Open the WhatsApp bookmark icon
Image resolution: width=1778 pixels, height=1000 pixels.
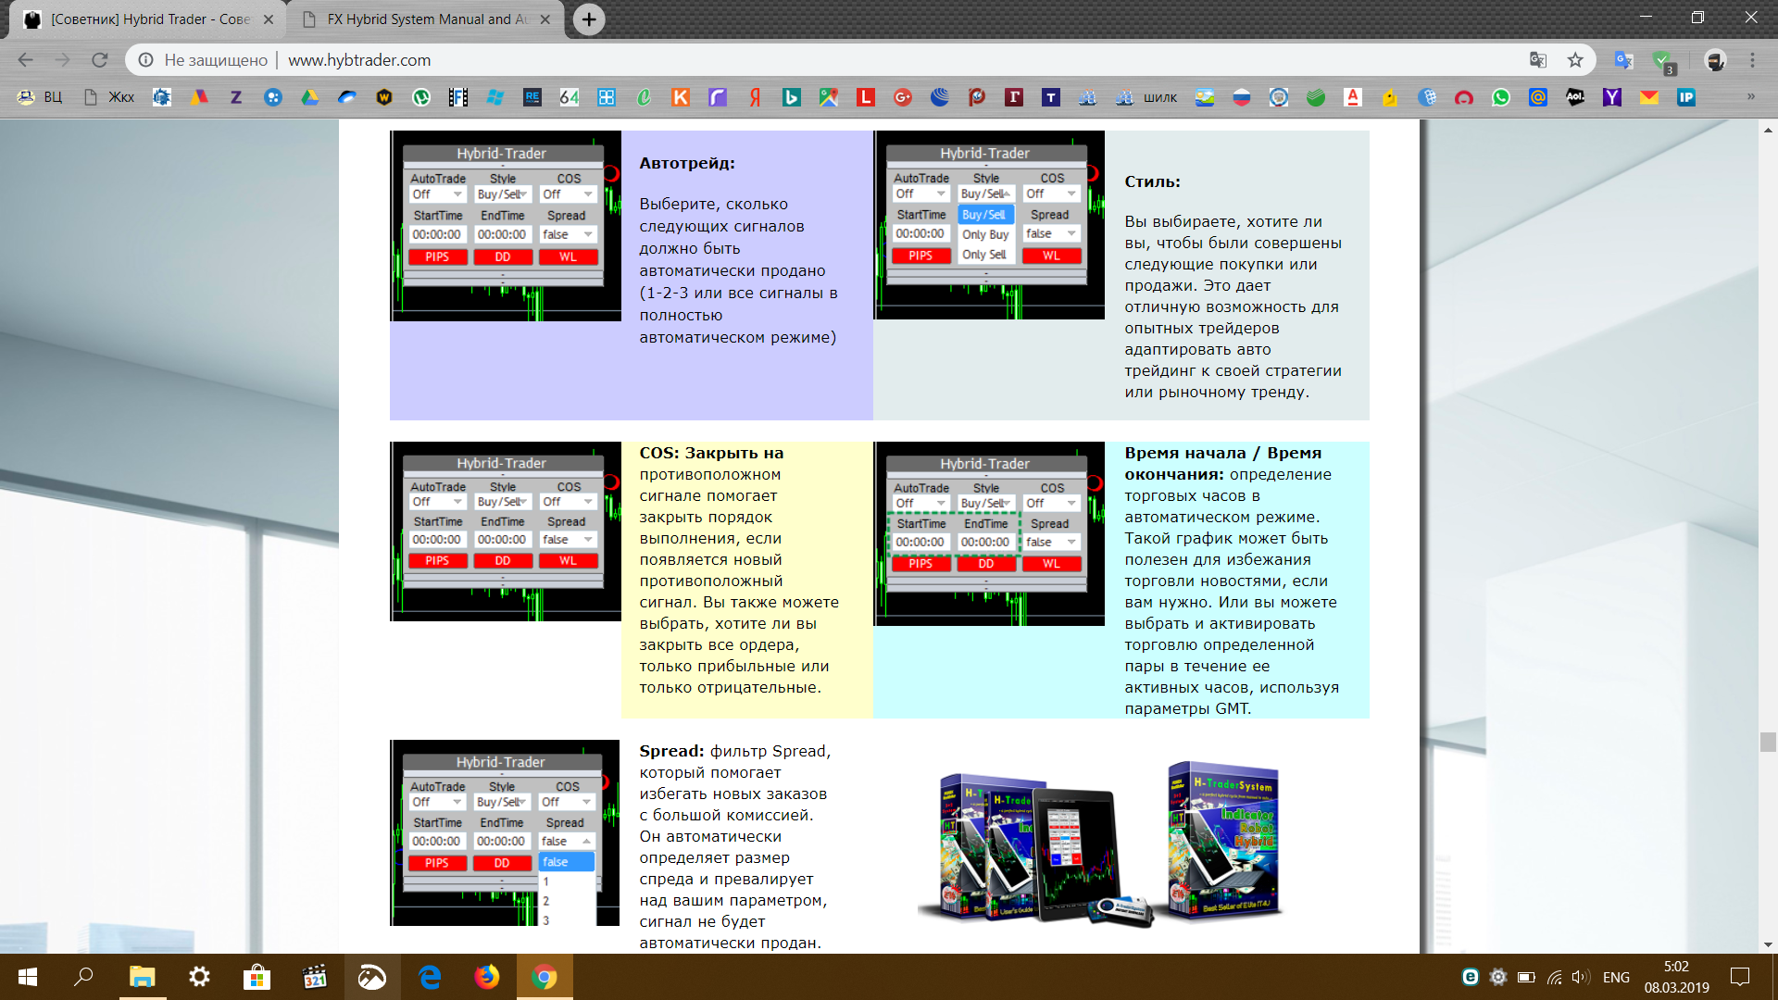coord(1501,97)
